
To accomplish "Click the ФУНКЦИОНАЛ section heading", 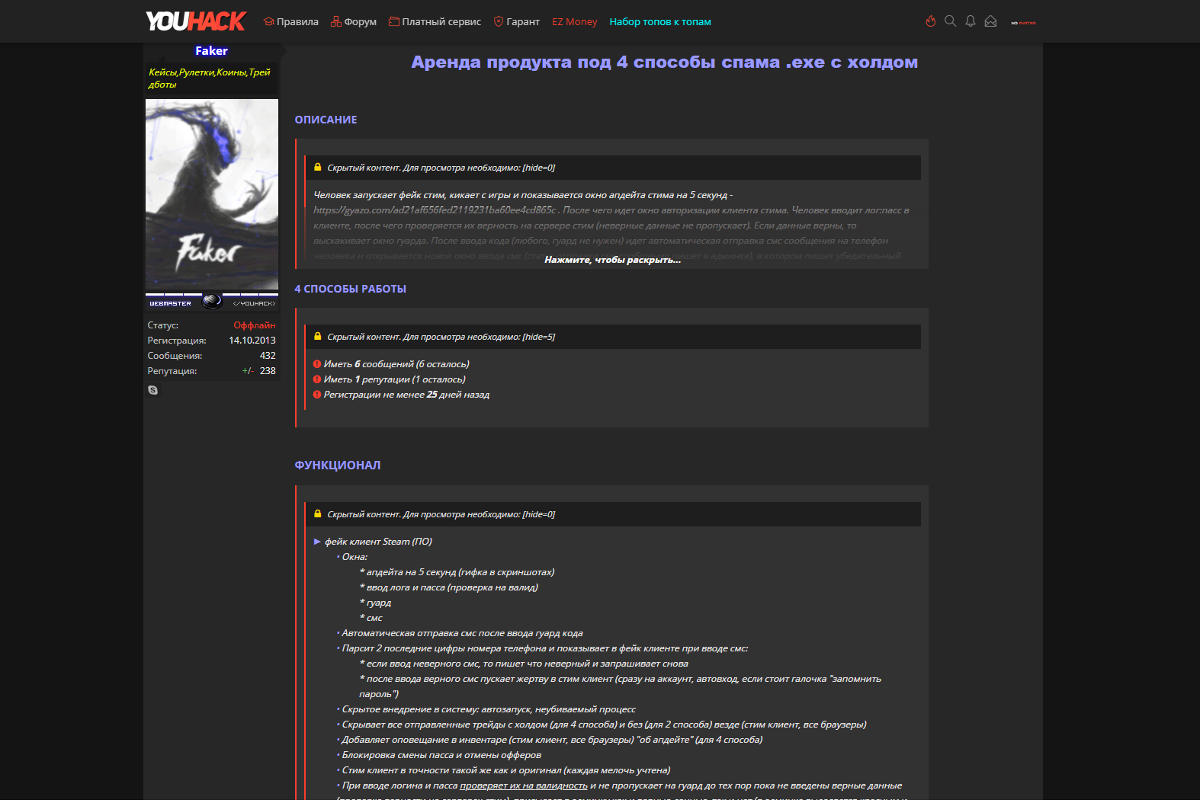I will click(x=338, y=465).
